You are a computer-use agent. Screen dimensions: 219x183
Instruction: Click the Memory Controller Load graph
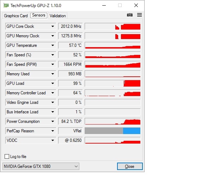pos(112,93)
